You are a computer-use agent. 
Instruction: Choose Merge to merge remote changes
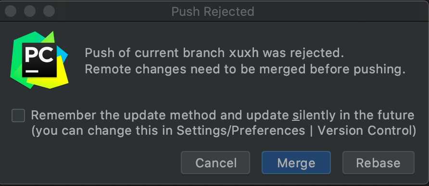tap(296, 163)
